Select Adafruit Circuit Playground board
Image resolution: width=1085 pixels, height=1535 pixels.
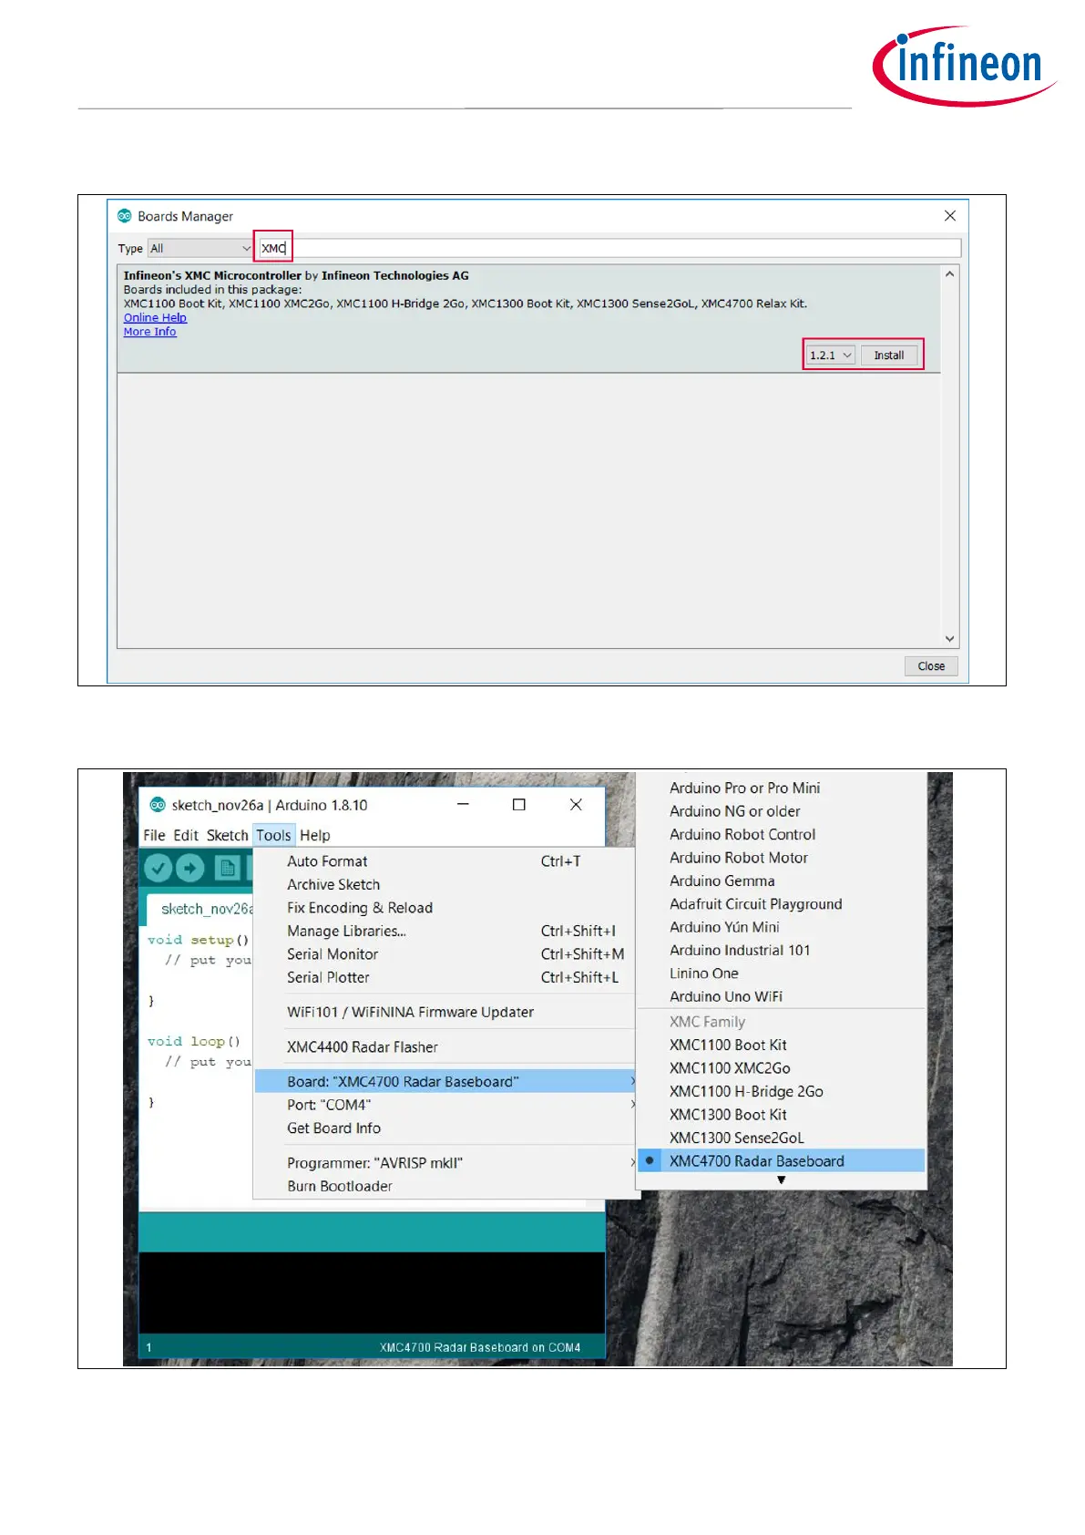[782, 904]
